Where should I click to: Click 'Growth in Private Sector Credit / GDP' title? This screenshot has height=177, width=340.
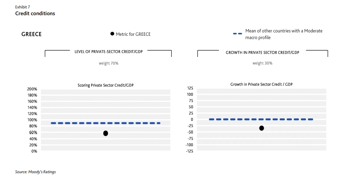coord(262,84)
